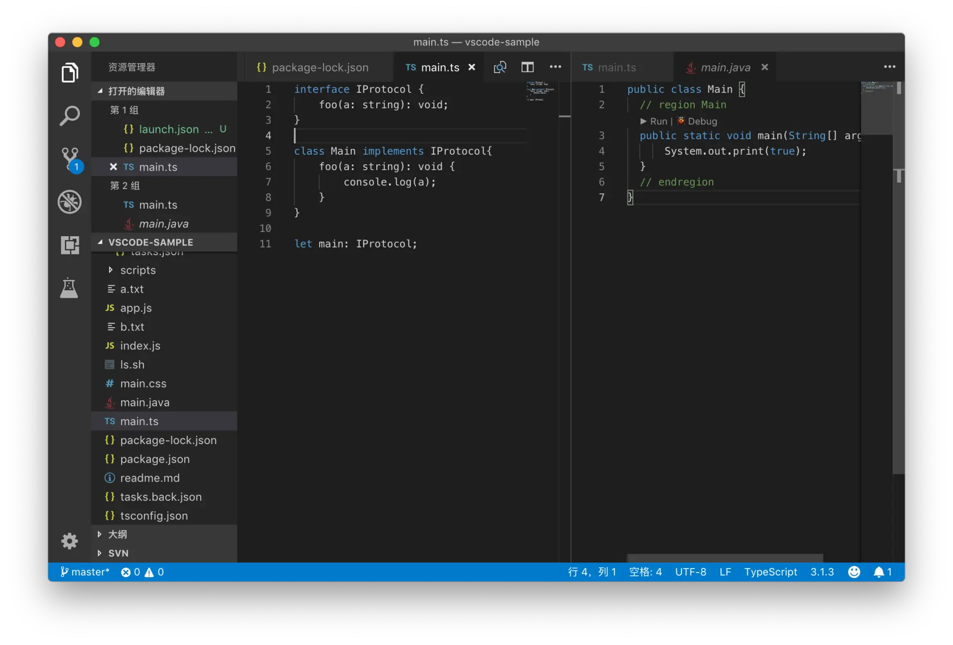Click the Debug code lens link
Screen dimensions: 953x645
(x=701, y=121)
